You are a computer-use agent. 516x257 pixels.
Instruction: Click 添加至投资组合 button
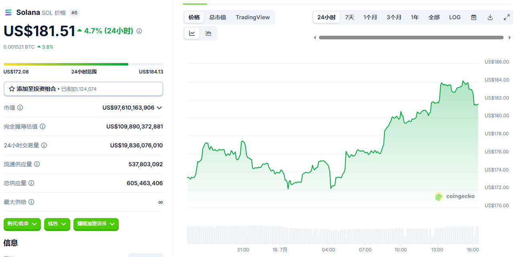(x=83, y=89)
